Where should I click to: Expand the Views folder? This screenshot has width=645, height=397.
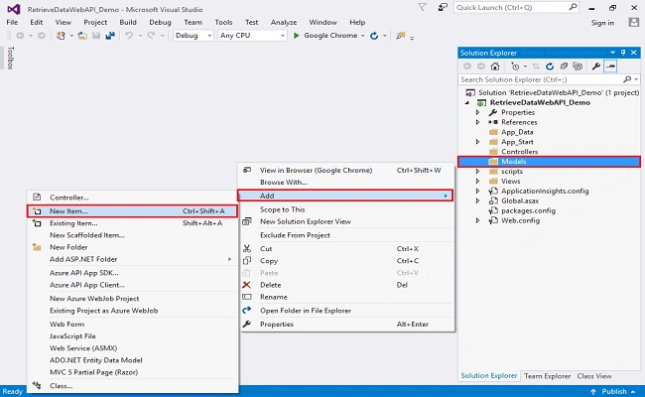477,181
